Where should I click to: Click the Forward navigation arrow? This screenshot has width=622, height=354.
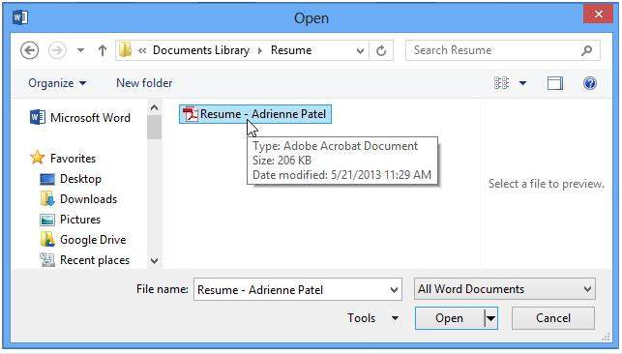[x=57, y=50]
